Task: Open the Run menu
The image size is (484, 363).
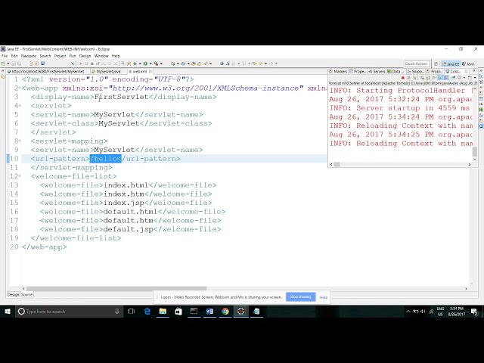Action: point(73,56)
